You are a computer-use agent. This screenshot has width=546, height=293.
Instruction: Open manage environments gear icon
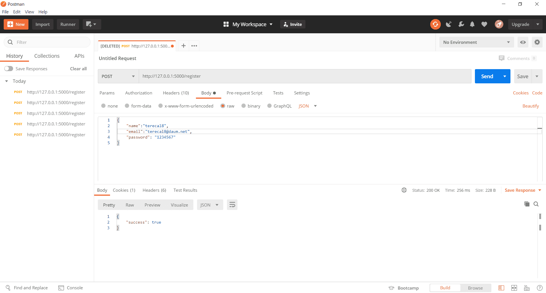[x=537, y=42]
